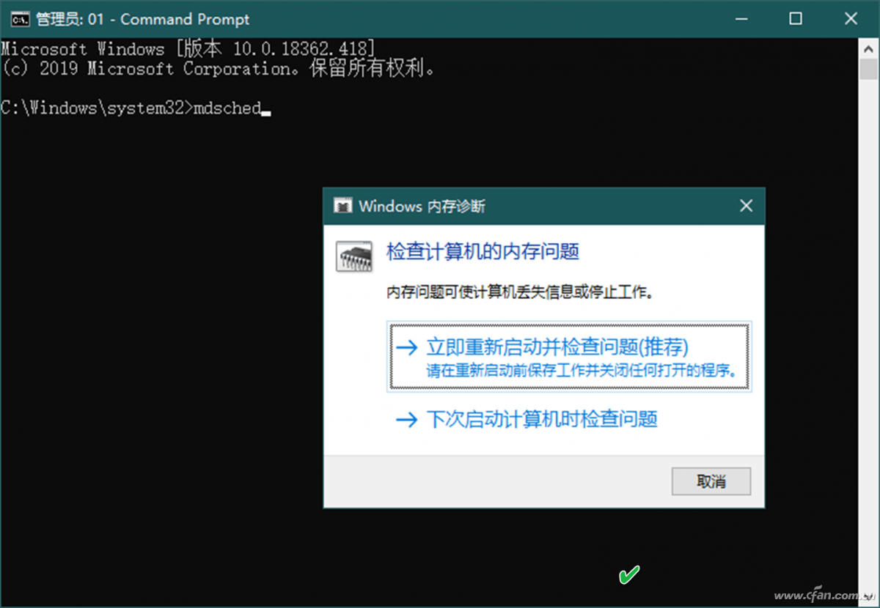
Task: Expand the Command Prompt system menu via title icon
Action: [x=20, y=19]
